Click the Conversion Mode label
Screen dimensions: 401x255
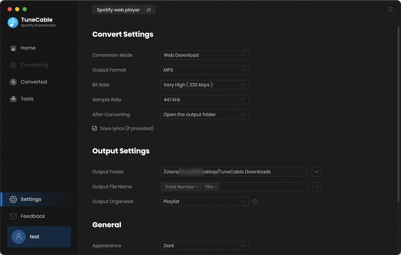click(x=112, y=55)
